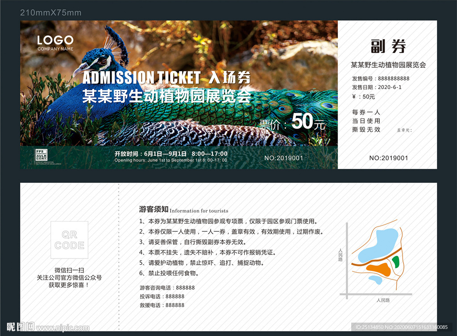Click the vertical '人民路' road label
This screenshot has width=457, height=336.
coord(341,255)
